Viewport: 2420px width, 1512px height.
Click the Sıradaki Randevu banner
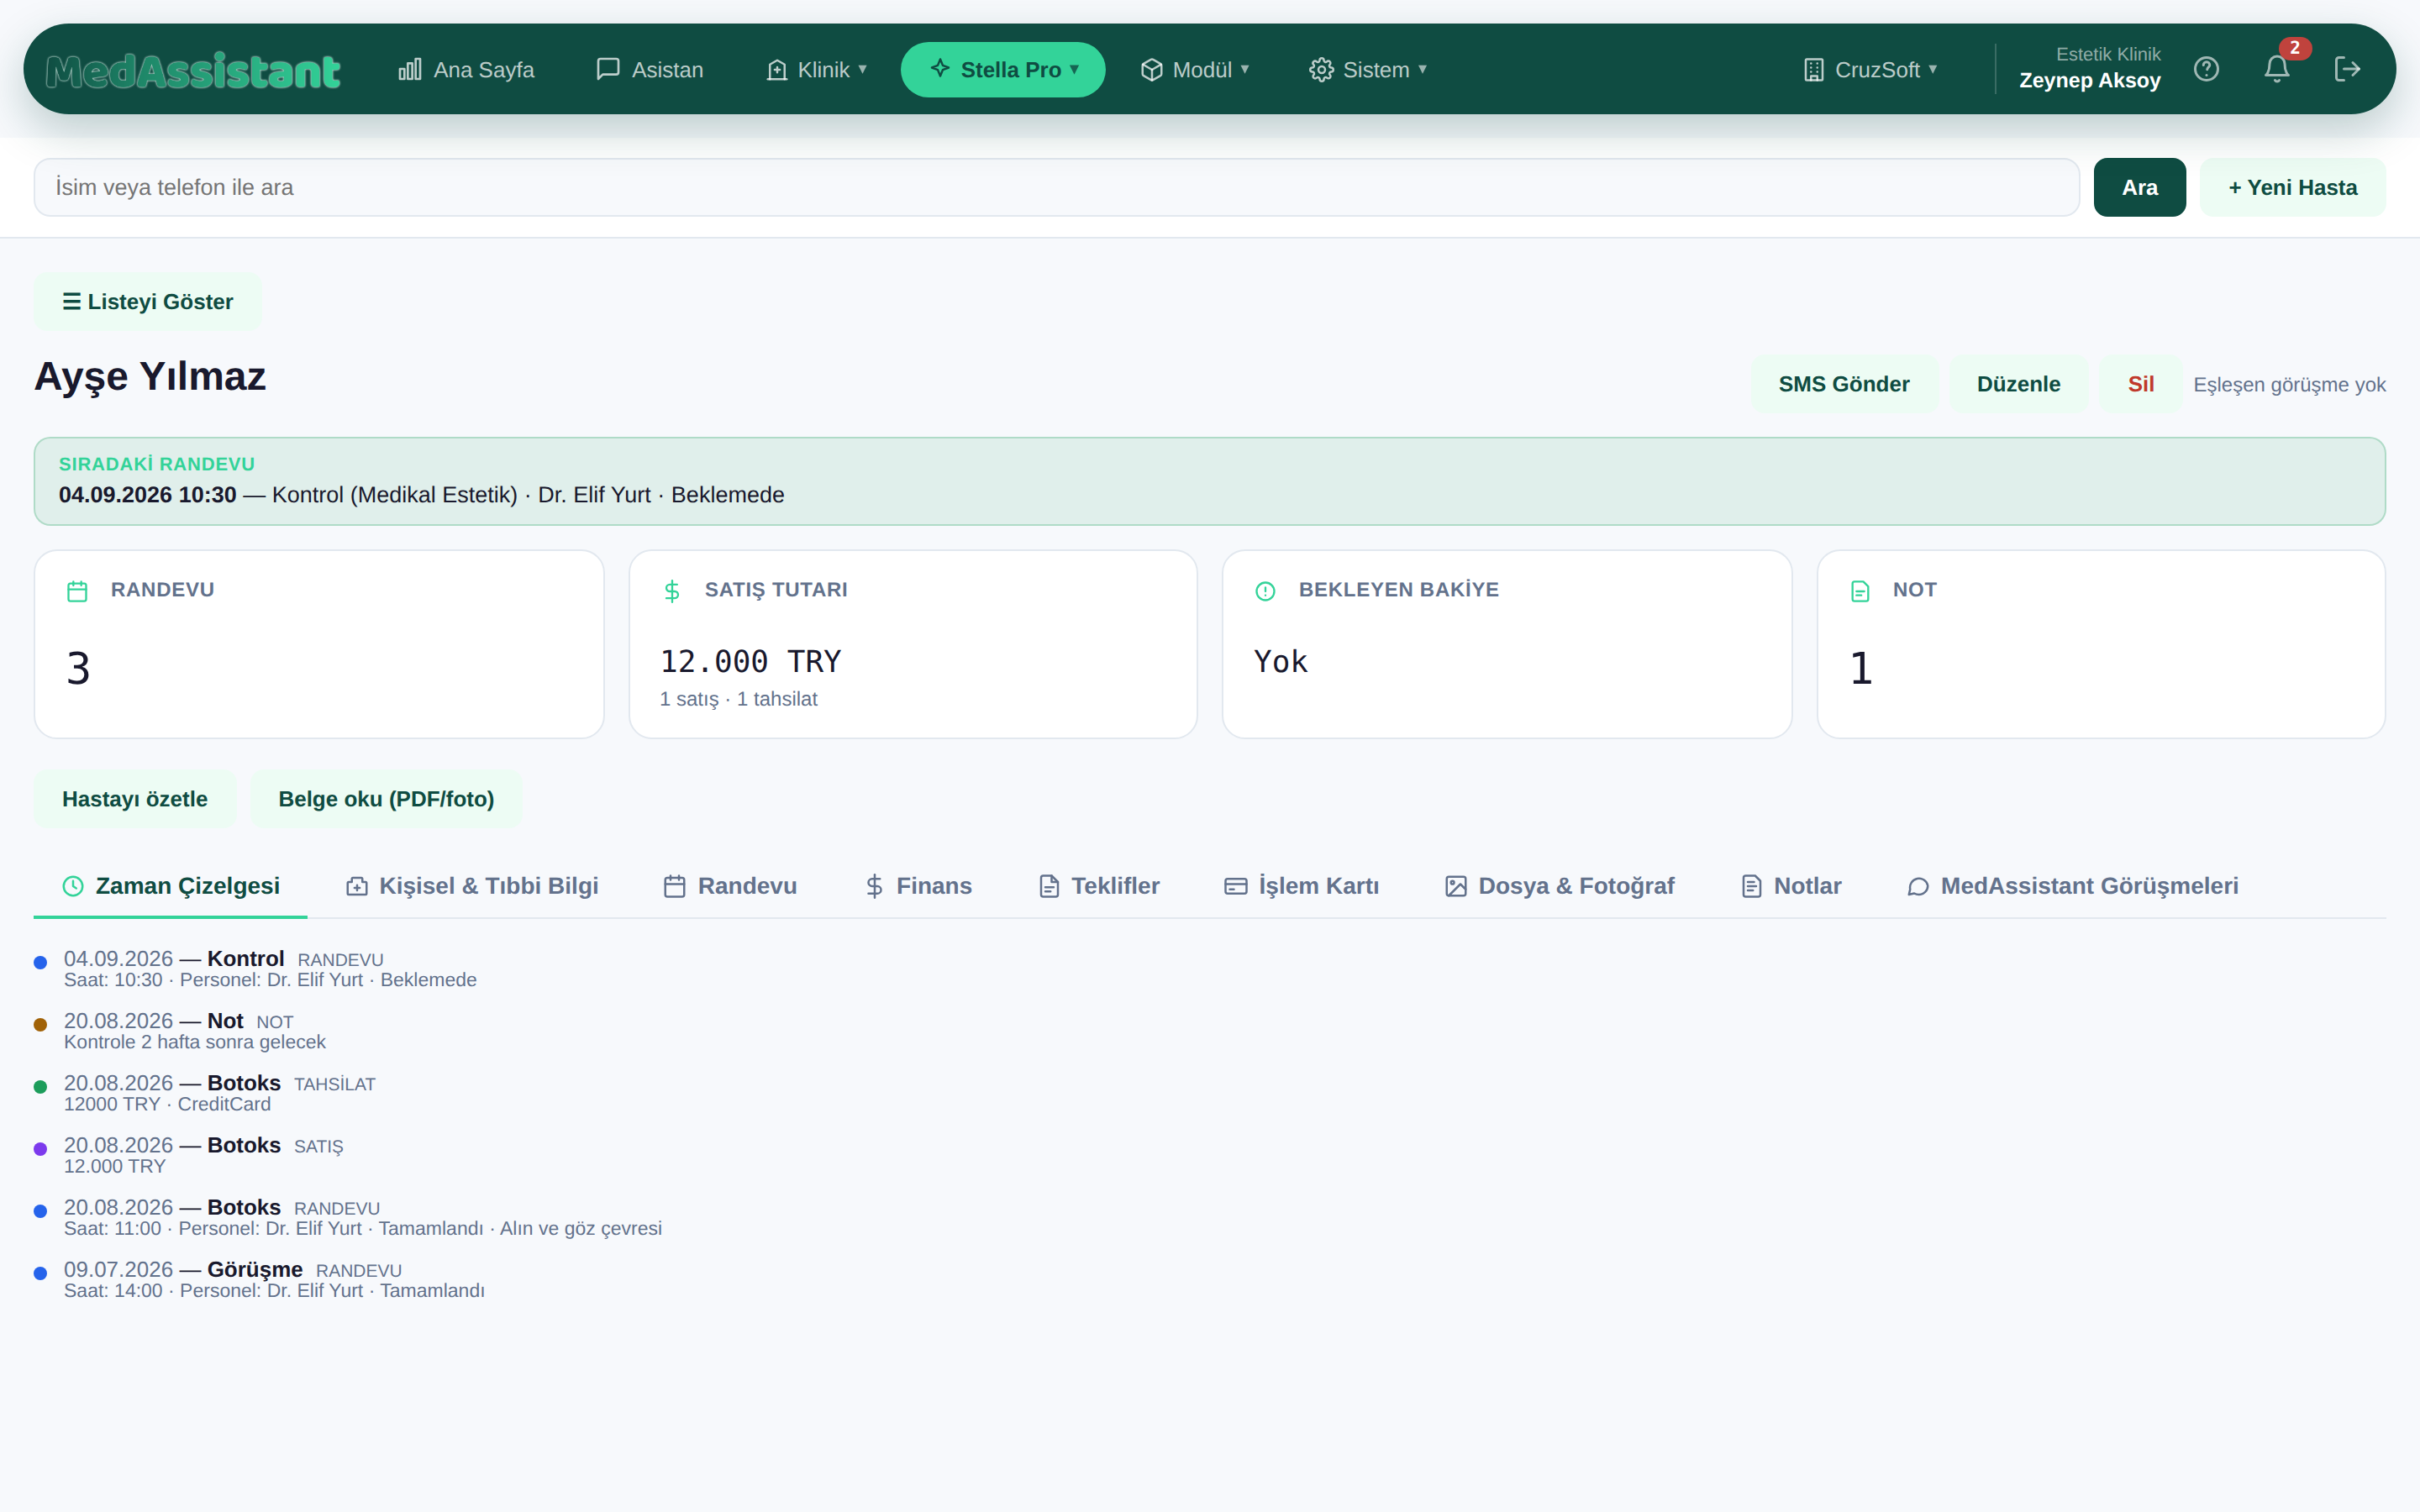coord(1210,481)
